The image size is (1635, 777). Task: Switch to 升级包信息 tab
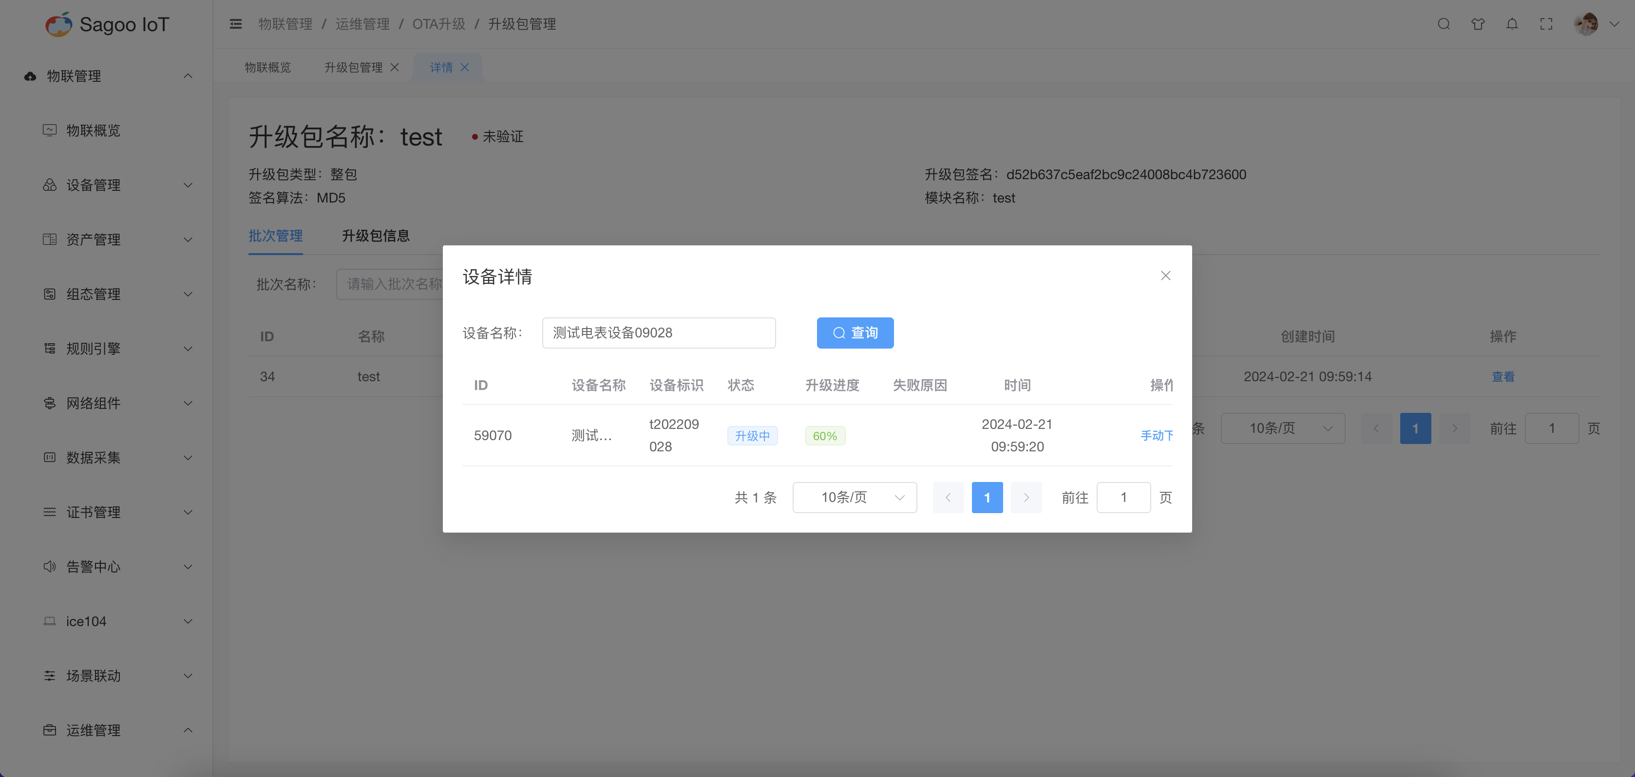coord(376,236)
